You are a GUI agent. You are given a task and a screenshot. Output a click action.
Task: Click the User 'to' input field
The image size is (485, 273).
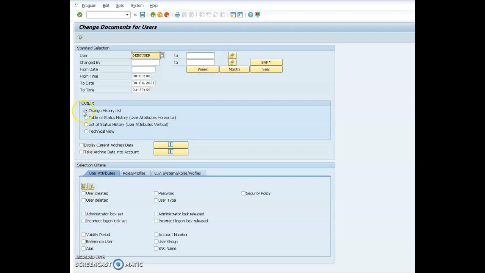pos(200,55)
